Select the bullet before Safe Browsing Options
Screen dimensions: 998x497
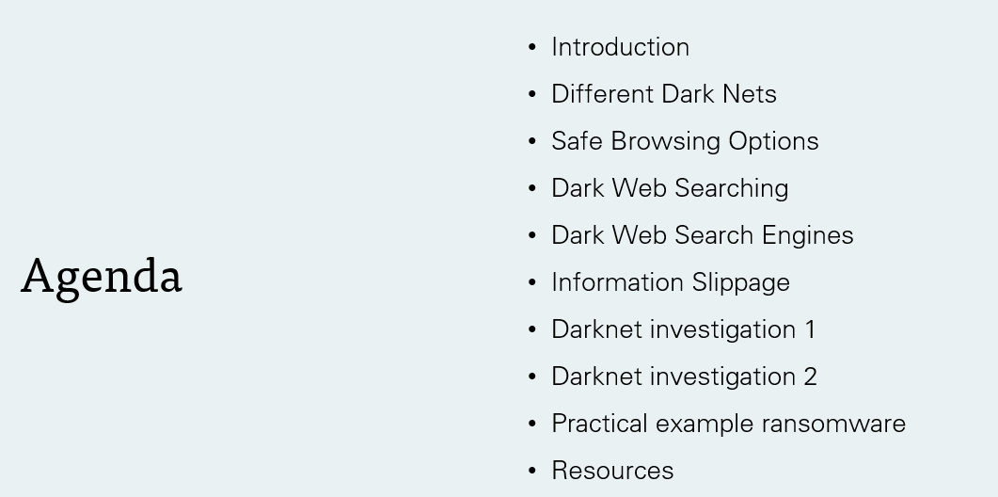[x=532, y=141]
